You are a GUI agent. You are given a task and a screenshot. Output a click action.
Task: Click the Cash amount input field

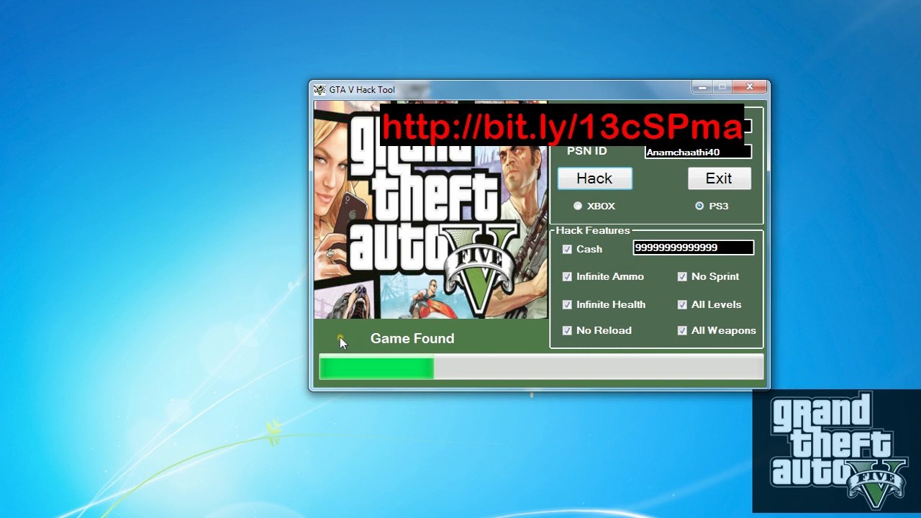[x=694, y=247]
